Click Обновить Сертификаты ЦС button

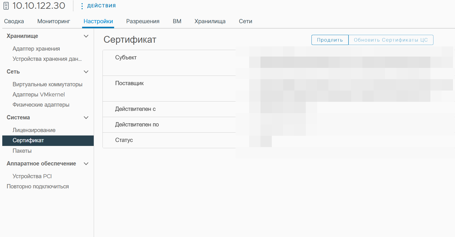[391, 40]
